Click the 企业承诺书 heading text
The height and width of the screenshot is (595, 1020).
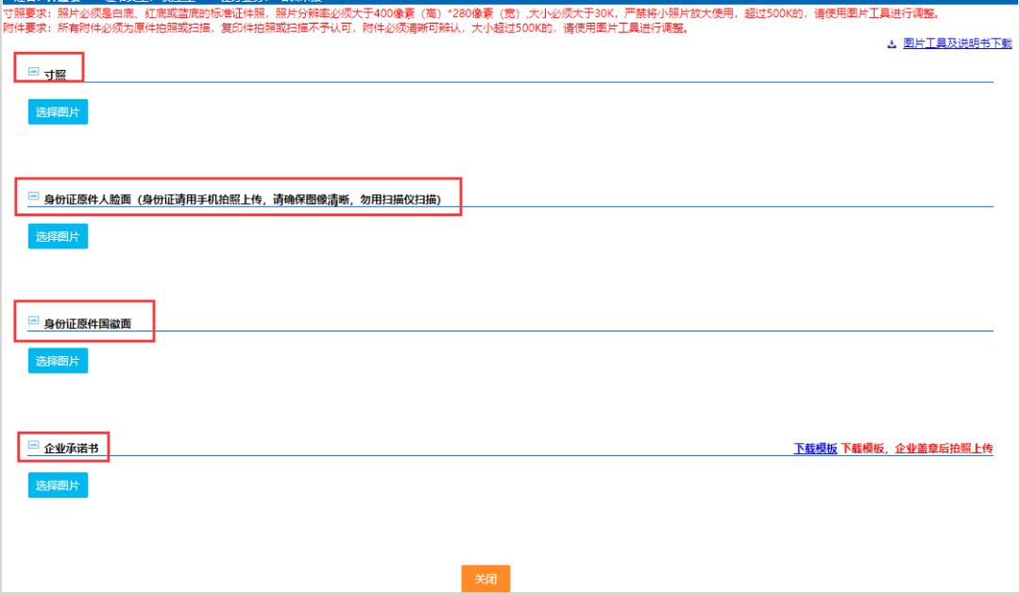click(71, 449)
